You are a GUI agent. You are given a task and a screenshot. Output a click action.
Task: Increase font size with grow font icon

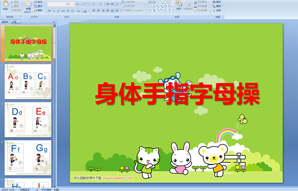pos(77,4)
